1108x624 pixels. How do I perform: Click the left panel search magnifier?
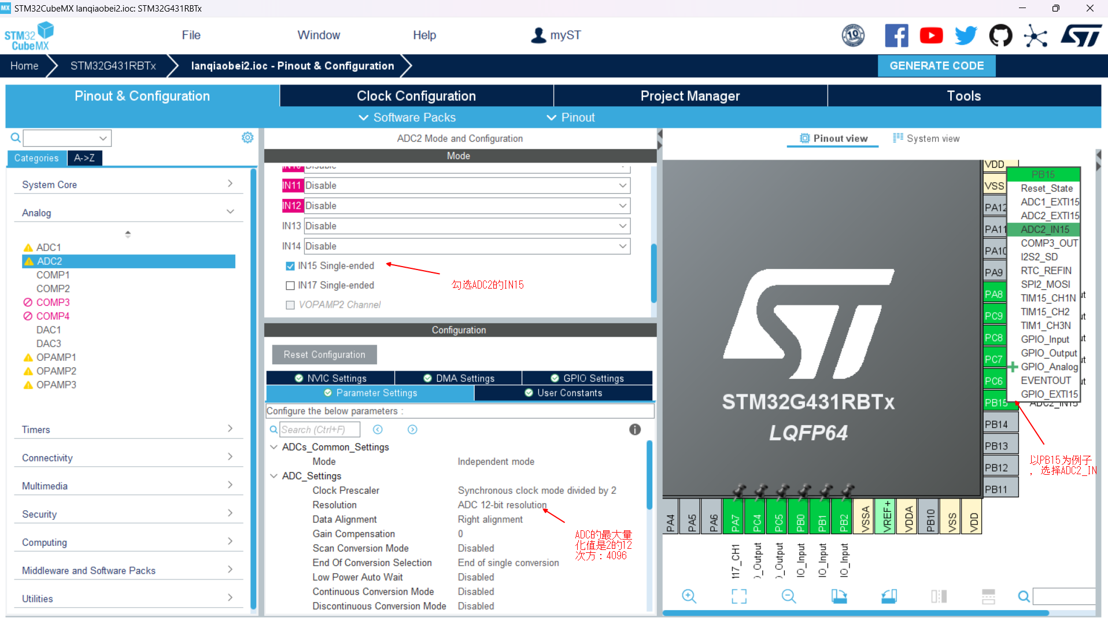point(16,138)
